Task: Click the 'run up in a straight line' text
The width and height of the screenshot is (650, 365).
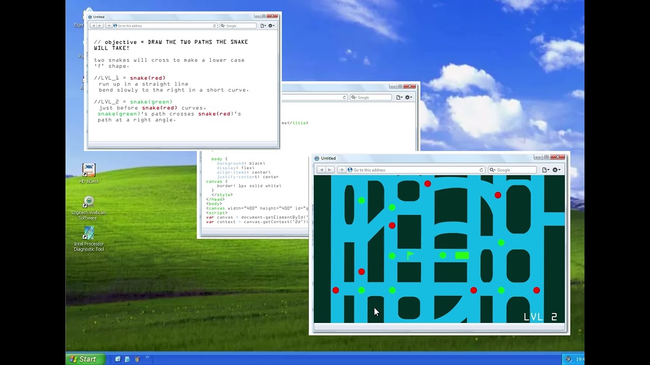Action: pyautogui.click(x=144, y=84)
